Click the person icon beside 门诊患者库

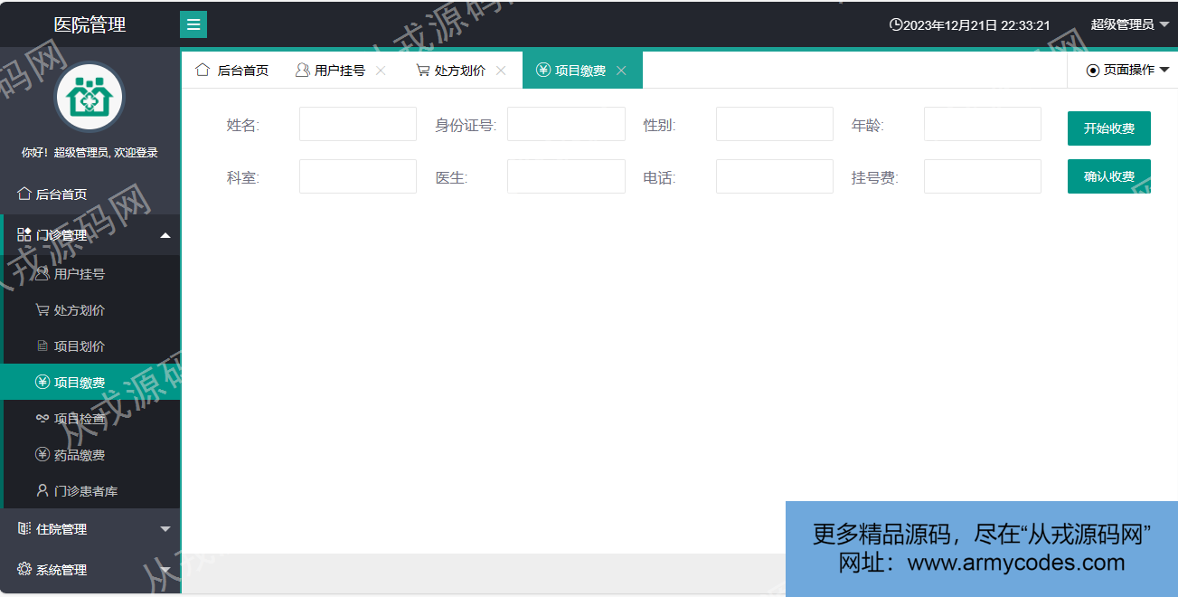coord(42,491)
